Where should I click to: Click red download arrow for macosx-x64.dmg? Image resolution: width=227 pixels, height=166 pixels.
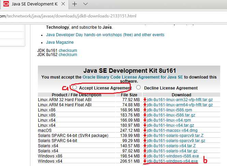[145, 130]
